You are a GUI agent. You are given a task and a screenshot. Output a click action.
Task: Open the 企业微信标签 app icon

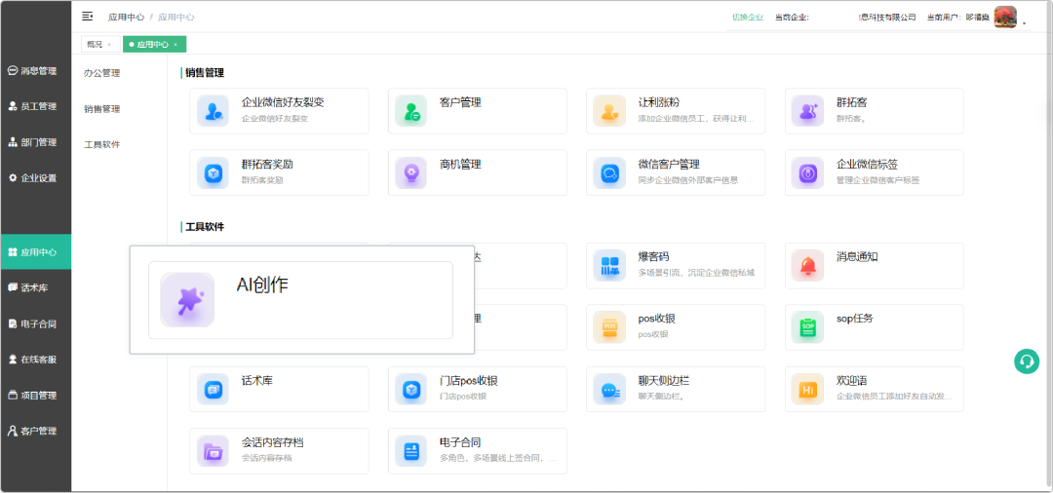tap(807, 172)
